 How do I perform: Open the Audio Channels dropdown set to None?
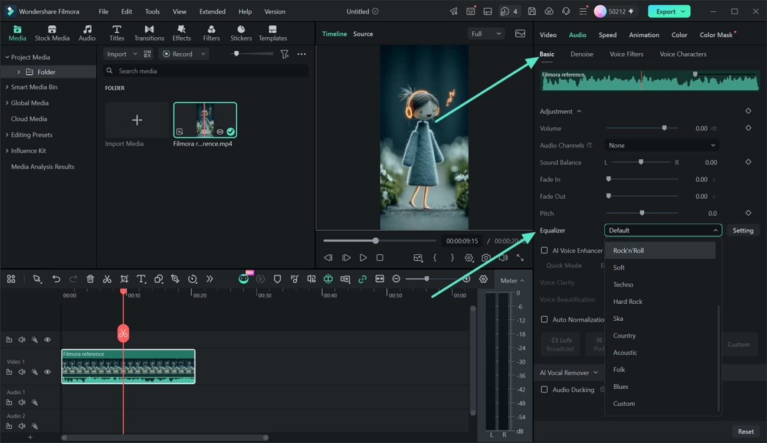point(662,145)
